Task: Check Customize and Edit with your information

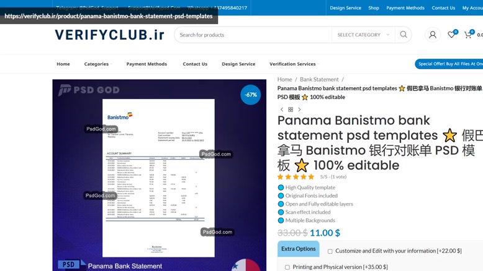Action: pos(330,251)
